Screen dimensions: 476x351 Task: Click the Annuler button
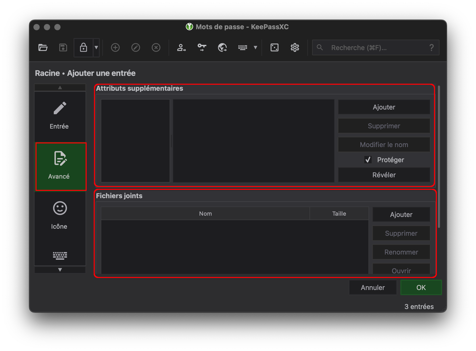click(x=373, y=287)
